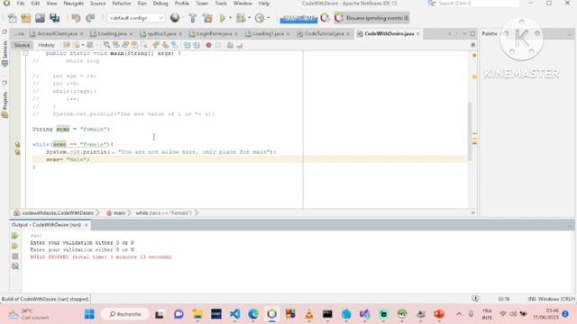Image resolution: width=577 pixels, height=324 pixels.
Task: Click the editor vertical scrollbar
Action: click(x=470, y=131)
